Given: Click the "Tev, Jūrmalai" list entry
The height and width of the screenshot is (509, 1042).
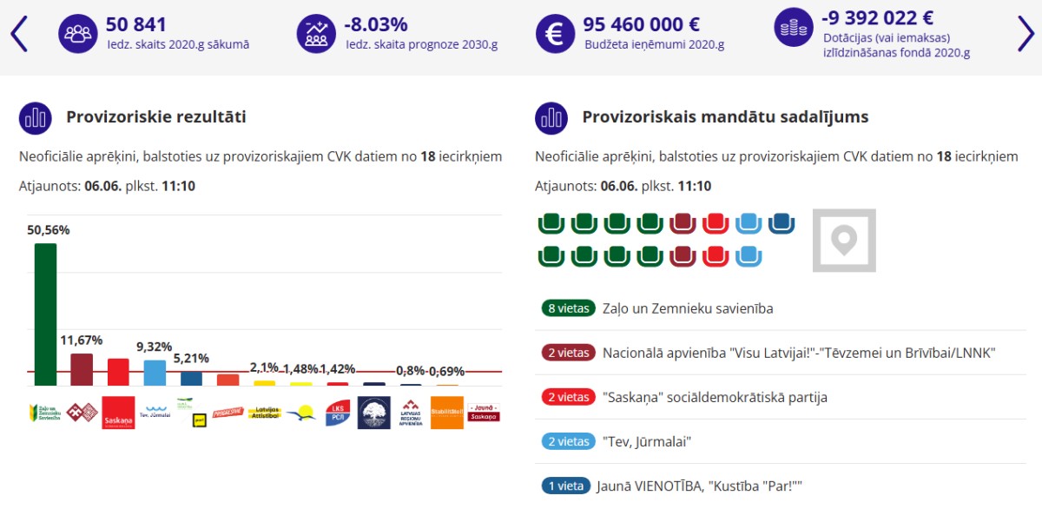Looking at the screenshot, I should [647, 441].
